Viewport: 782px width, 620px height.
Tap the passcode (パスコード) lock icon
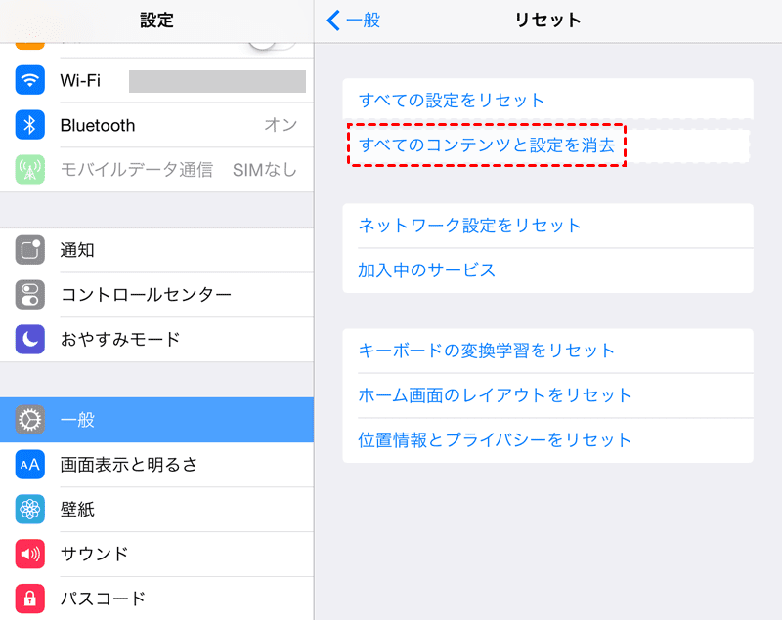pos(30,598)
